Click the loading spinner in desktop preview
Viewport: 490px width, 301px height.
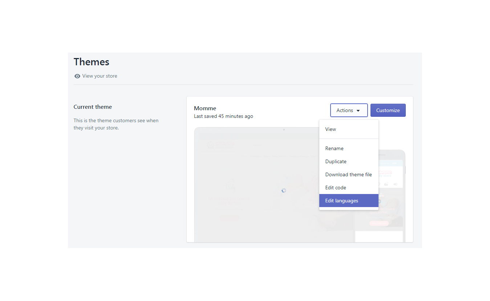284,190
